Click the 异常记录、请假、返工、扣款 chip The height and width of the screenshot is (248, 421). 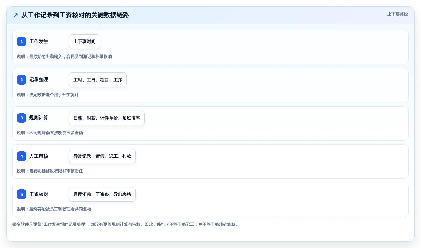click(x=102, y=156)
